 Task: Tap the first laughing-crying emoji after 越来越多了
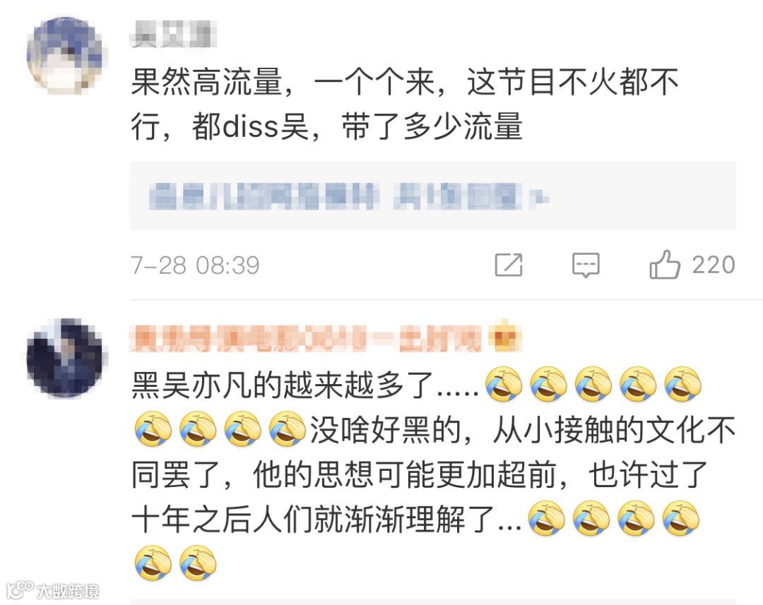click(x=504, y=385)
